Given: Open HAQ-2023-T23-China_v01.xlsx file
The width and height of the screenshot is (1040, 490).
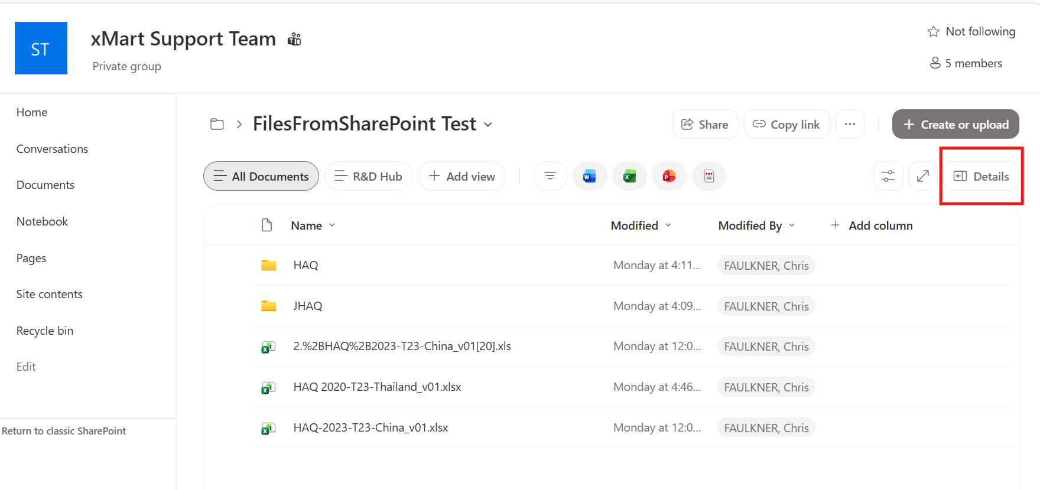Looking at the screenshot, I should click(x=370, y=427).
